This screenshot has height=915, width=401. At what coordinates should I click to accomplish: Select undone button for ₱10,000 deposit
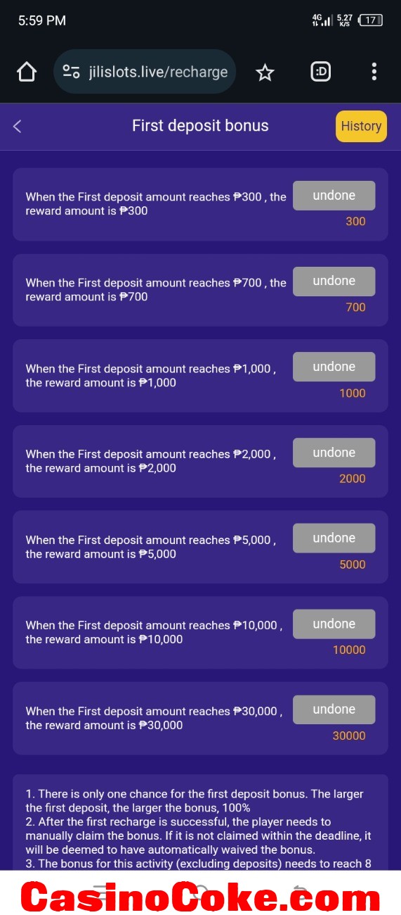(334, 624)
